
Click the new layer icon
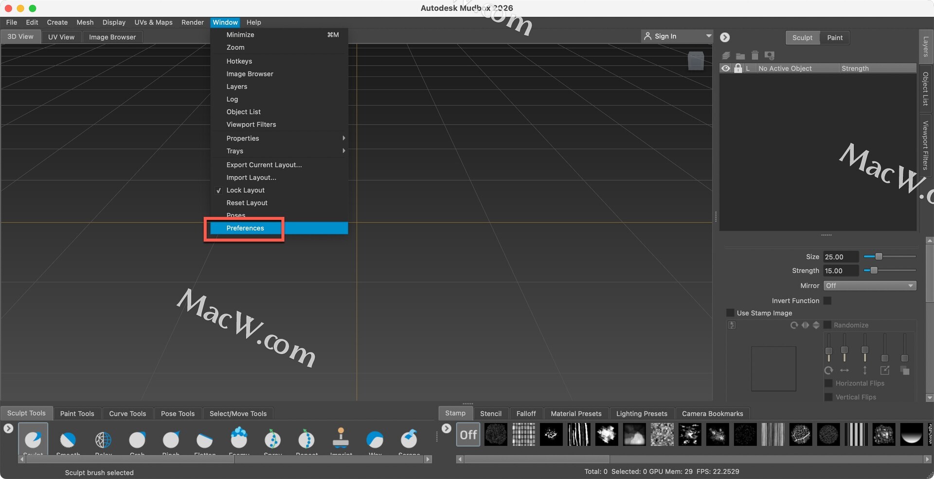click(x=726, y=55)
